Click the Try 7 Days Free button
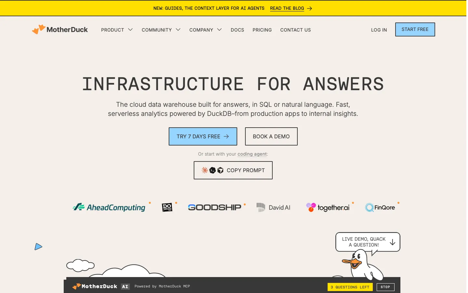Viewport: 468px width, 293px height. coord(203,136)
